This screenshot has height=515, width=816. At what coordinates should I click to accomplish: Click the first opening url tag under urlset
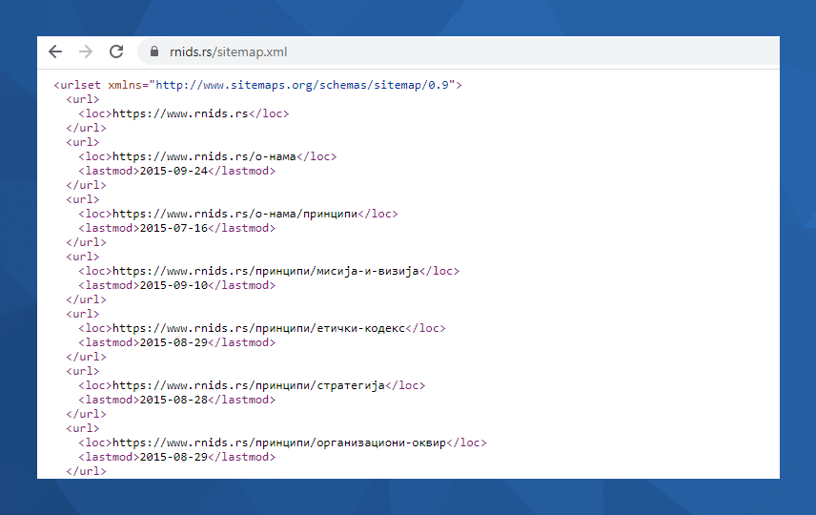[x=82, y=99]
